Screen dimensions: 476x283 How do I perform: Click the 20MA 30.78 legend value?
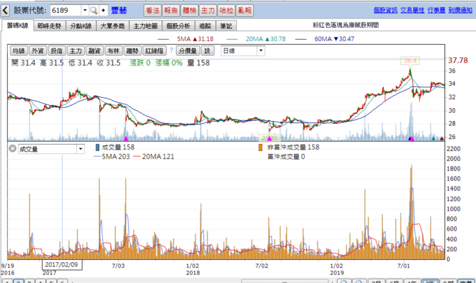point(266,39)
